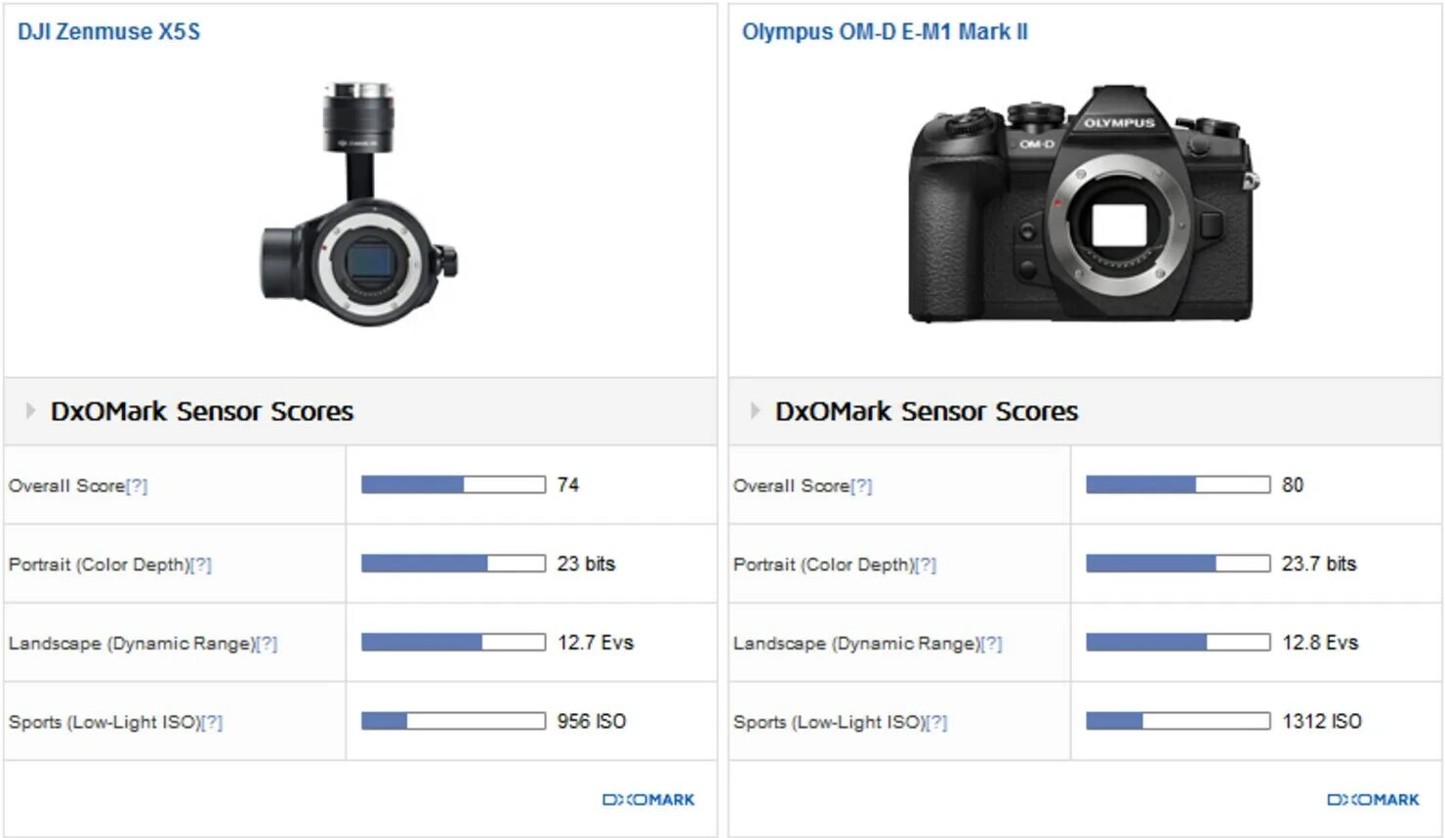Select the DJI "Overall Score" label

[x=67, y=485]
